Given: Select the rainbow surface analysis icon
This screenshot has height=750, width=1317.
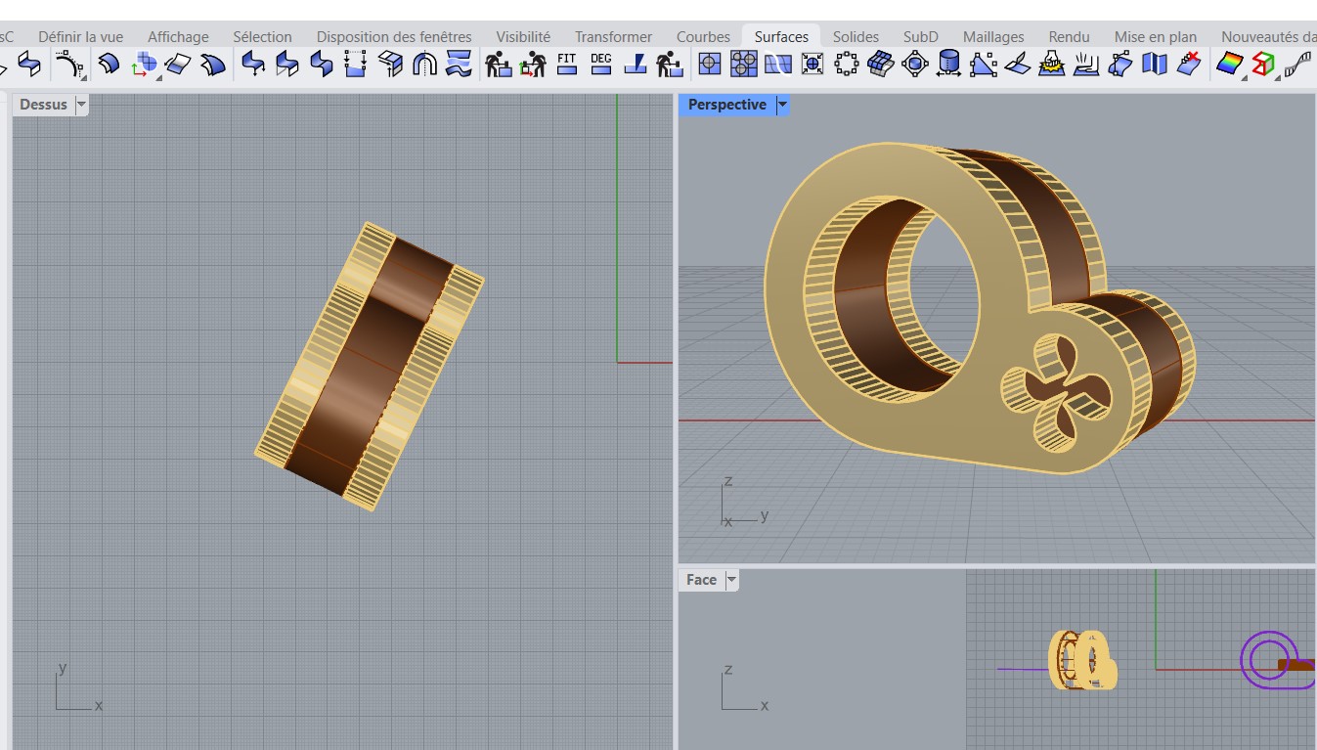Looking at the screenshot, I should click(x=1228, y=65).
